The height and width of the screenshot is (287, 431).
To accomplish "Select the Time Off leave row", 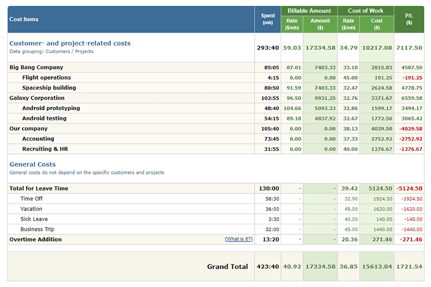I will (216, 198).
